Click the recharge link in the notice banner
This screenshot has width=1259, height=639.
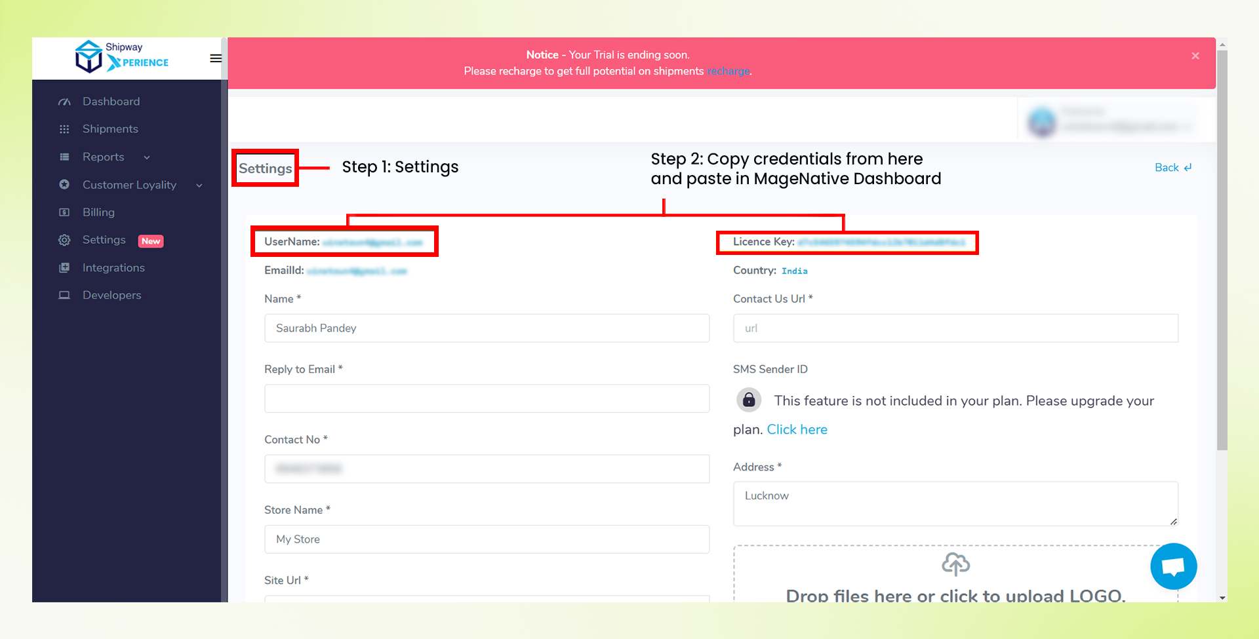click(728, 71)
